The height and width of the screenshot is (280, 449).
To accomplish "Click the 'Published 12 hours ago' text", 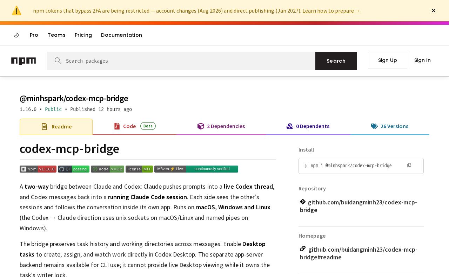I will (x=101, y=109).
